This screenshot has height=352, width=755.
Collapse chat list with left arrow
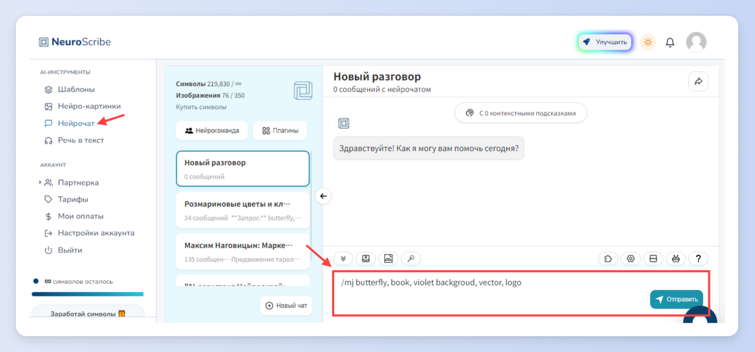323,196
